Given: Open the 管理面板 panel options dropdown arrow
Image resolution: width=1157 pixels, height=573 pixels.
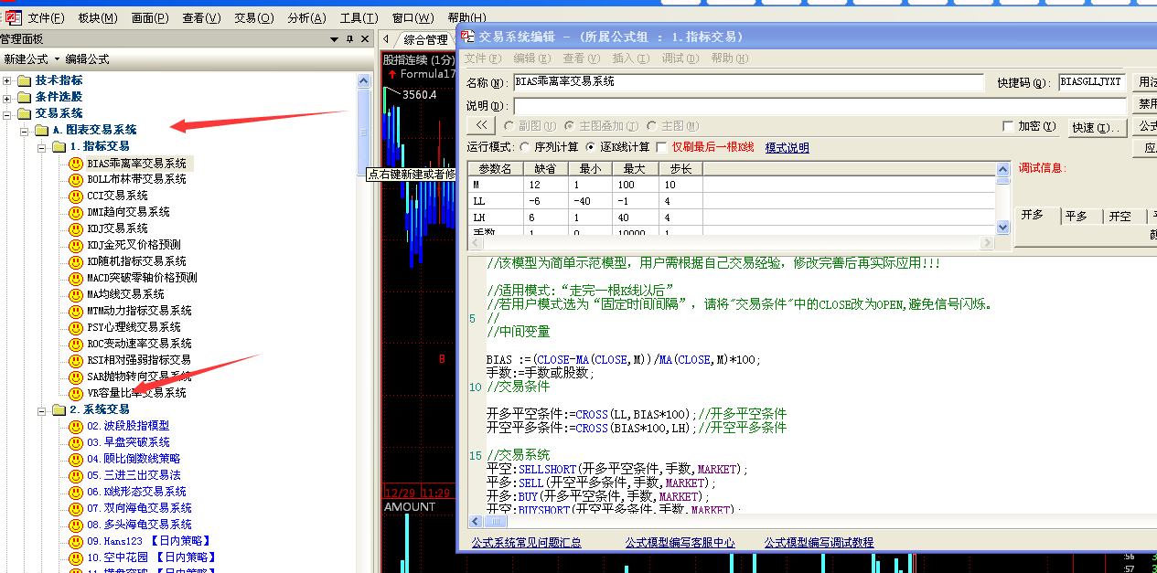Looking at the screenshot, I should coord(335,39).
